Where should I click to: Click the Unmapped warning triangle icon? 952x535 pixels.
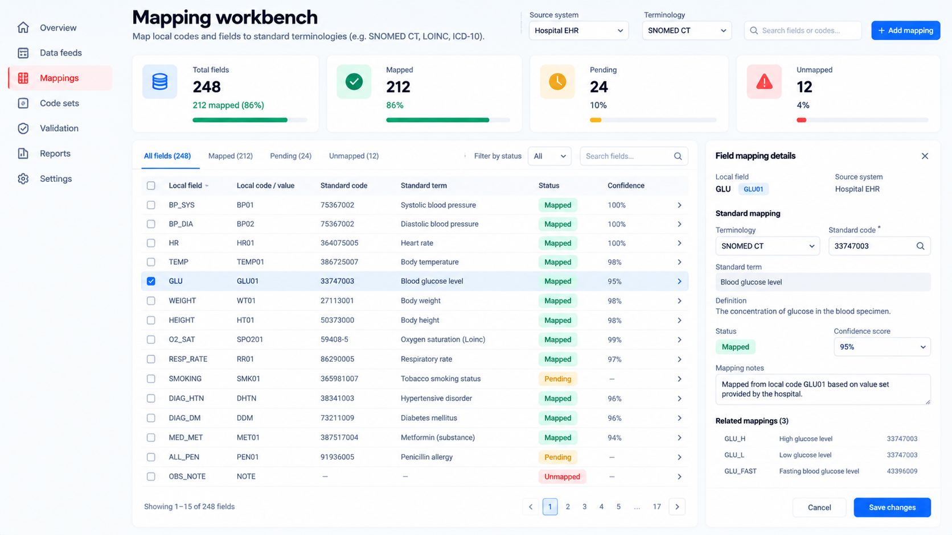764,82
